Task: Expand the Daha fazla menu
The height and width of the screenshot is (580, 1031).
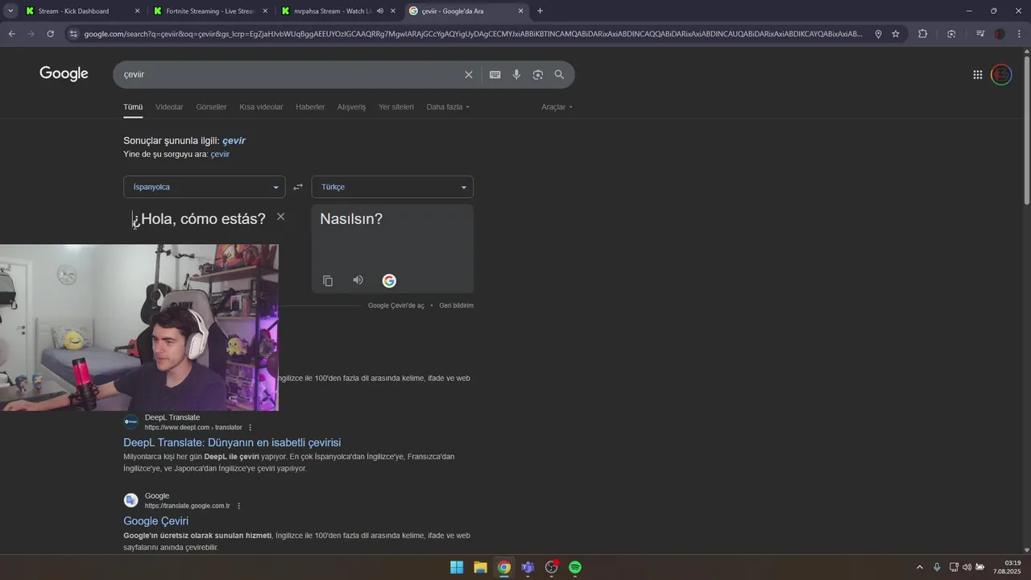Action: click(448, 107)
